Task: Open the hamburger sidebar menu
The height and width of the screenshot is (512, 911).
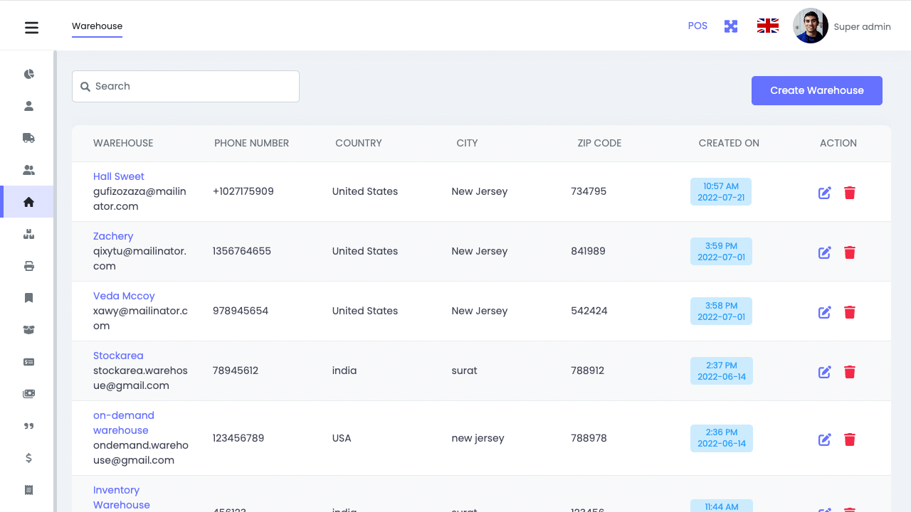Action: tap(31, 28)
